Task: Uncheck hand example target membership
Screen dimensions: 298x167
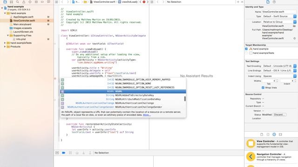Action: [246, 49]
